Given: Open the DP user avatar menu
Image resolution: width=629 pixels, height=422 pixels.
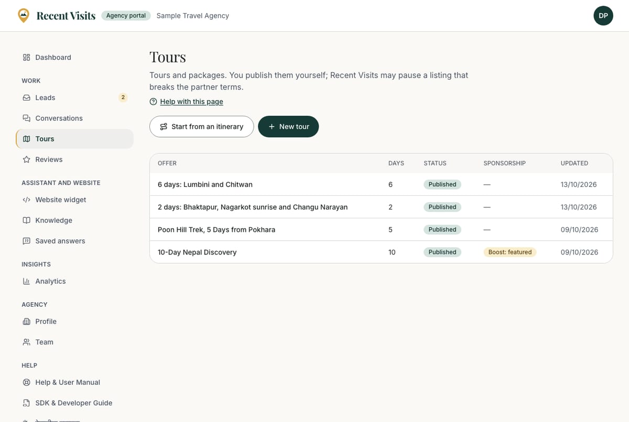Looking at the screenshot, I should (x=603, y=16).
